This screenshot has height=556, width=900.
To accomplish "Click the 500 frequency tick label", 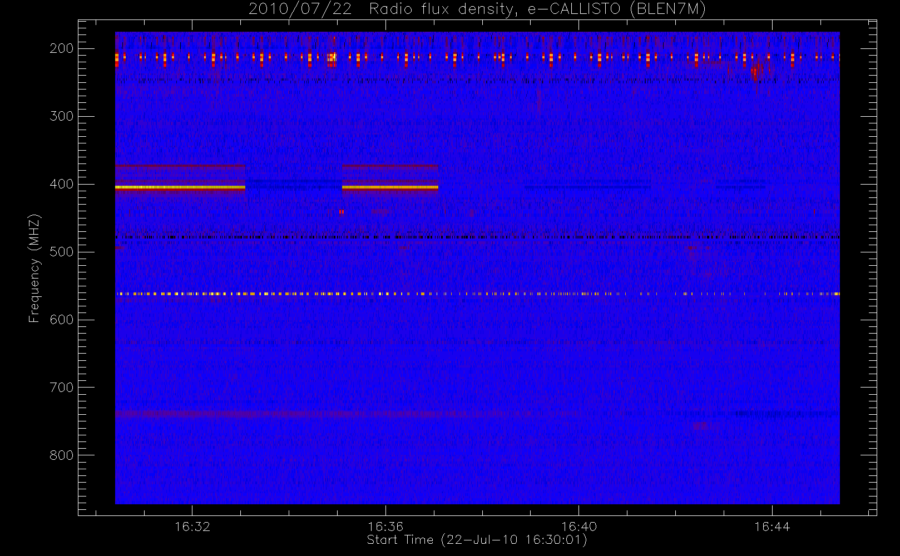I will pos(61,252).
